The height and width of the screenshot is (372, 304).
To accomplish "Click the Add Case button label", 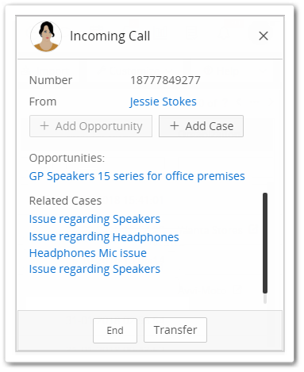I will point(210,126).
